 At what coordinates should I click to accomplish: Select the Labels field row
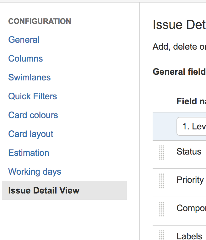tap(179, 233)
